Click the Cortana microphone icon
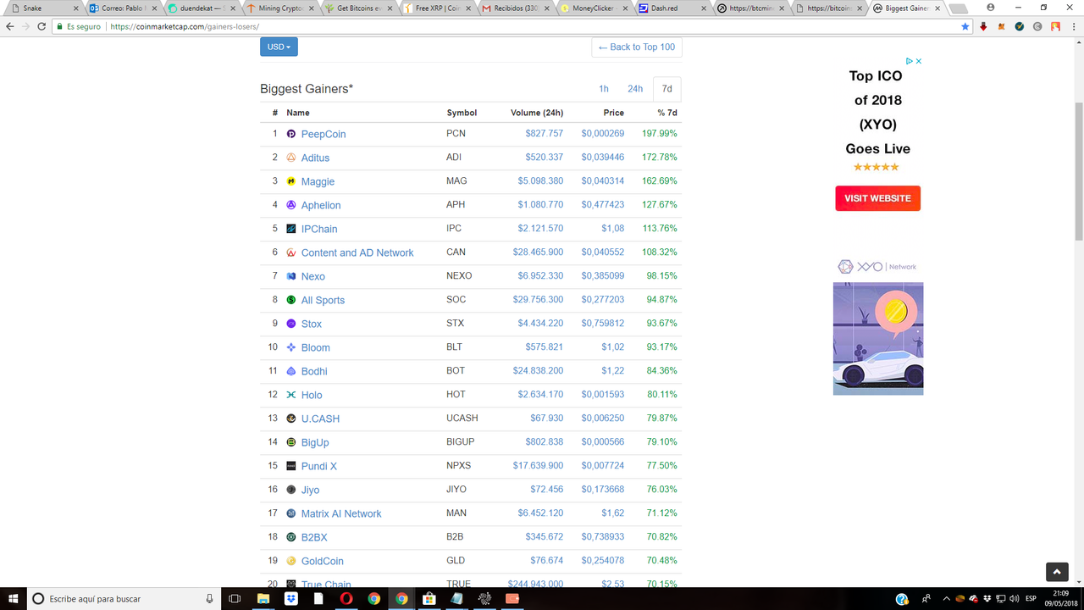Viewport: 1084px width, 610px height. click(209, 598)
